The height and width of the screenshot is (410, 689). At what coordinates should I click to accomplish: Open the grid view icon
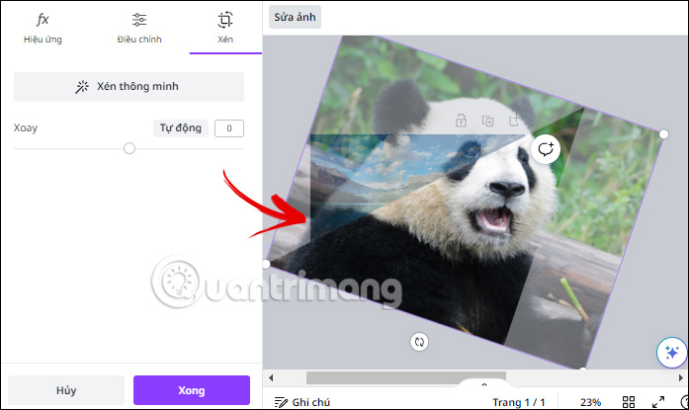tap(629, 402)
